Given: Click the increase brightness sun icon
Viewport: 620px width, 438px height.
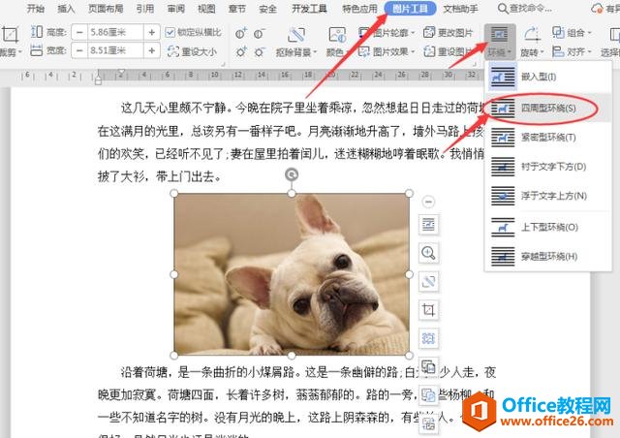Looking at the screenshot, I should 241,51.
